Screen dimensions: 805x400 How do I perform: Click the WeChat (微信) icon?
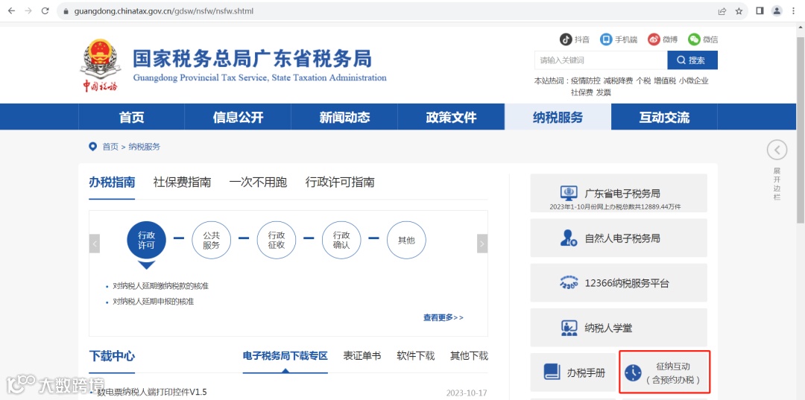694,39
